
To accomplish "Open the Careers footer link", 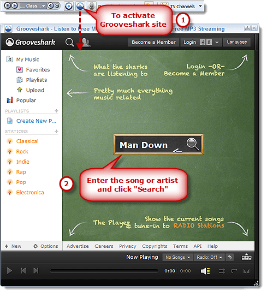I will tap(104, 246).
